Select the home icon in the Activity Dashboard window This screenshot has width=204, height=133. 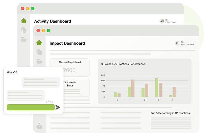(x=24, y=21)
